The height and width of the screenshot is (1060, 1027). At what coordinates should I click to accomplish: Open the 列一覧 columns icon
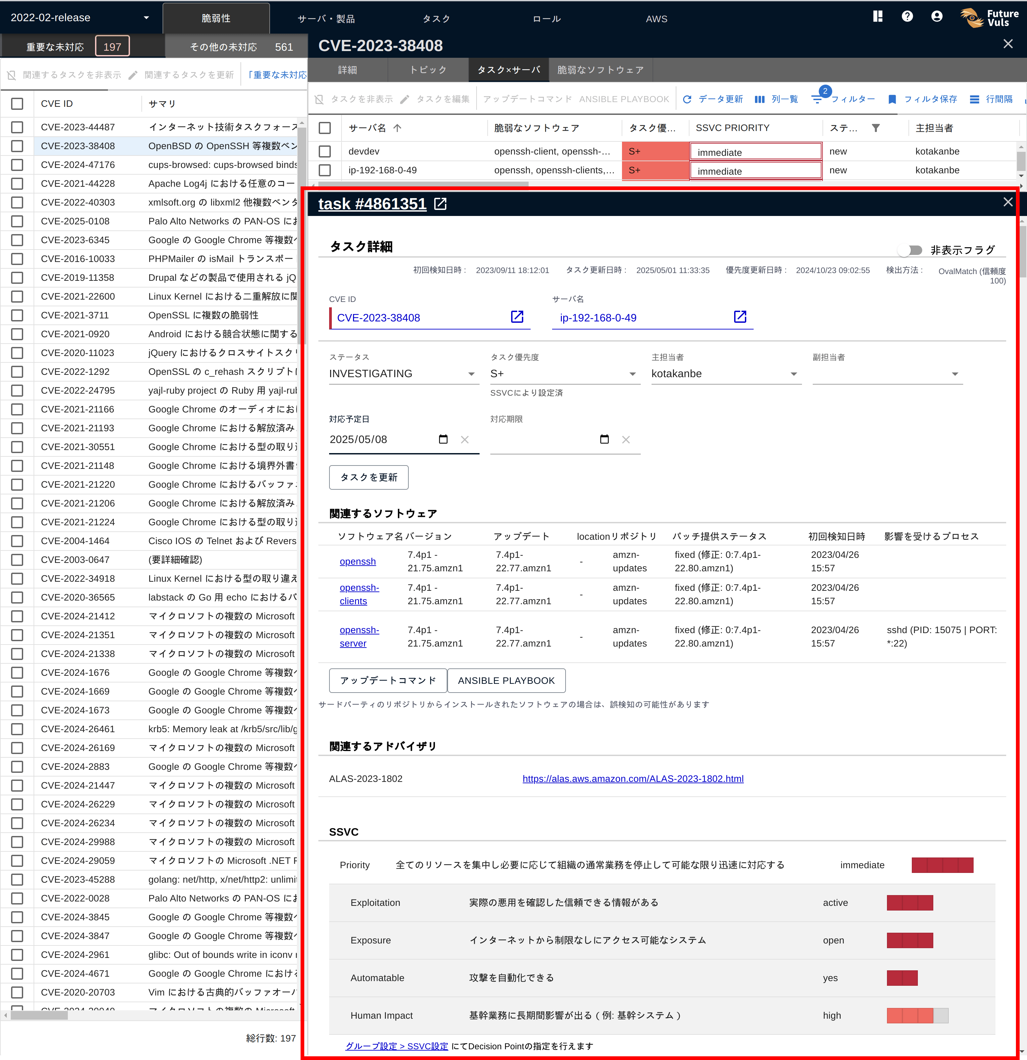(759, 99)
